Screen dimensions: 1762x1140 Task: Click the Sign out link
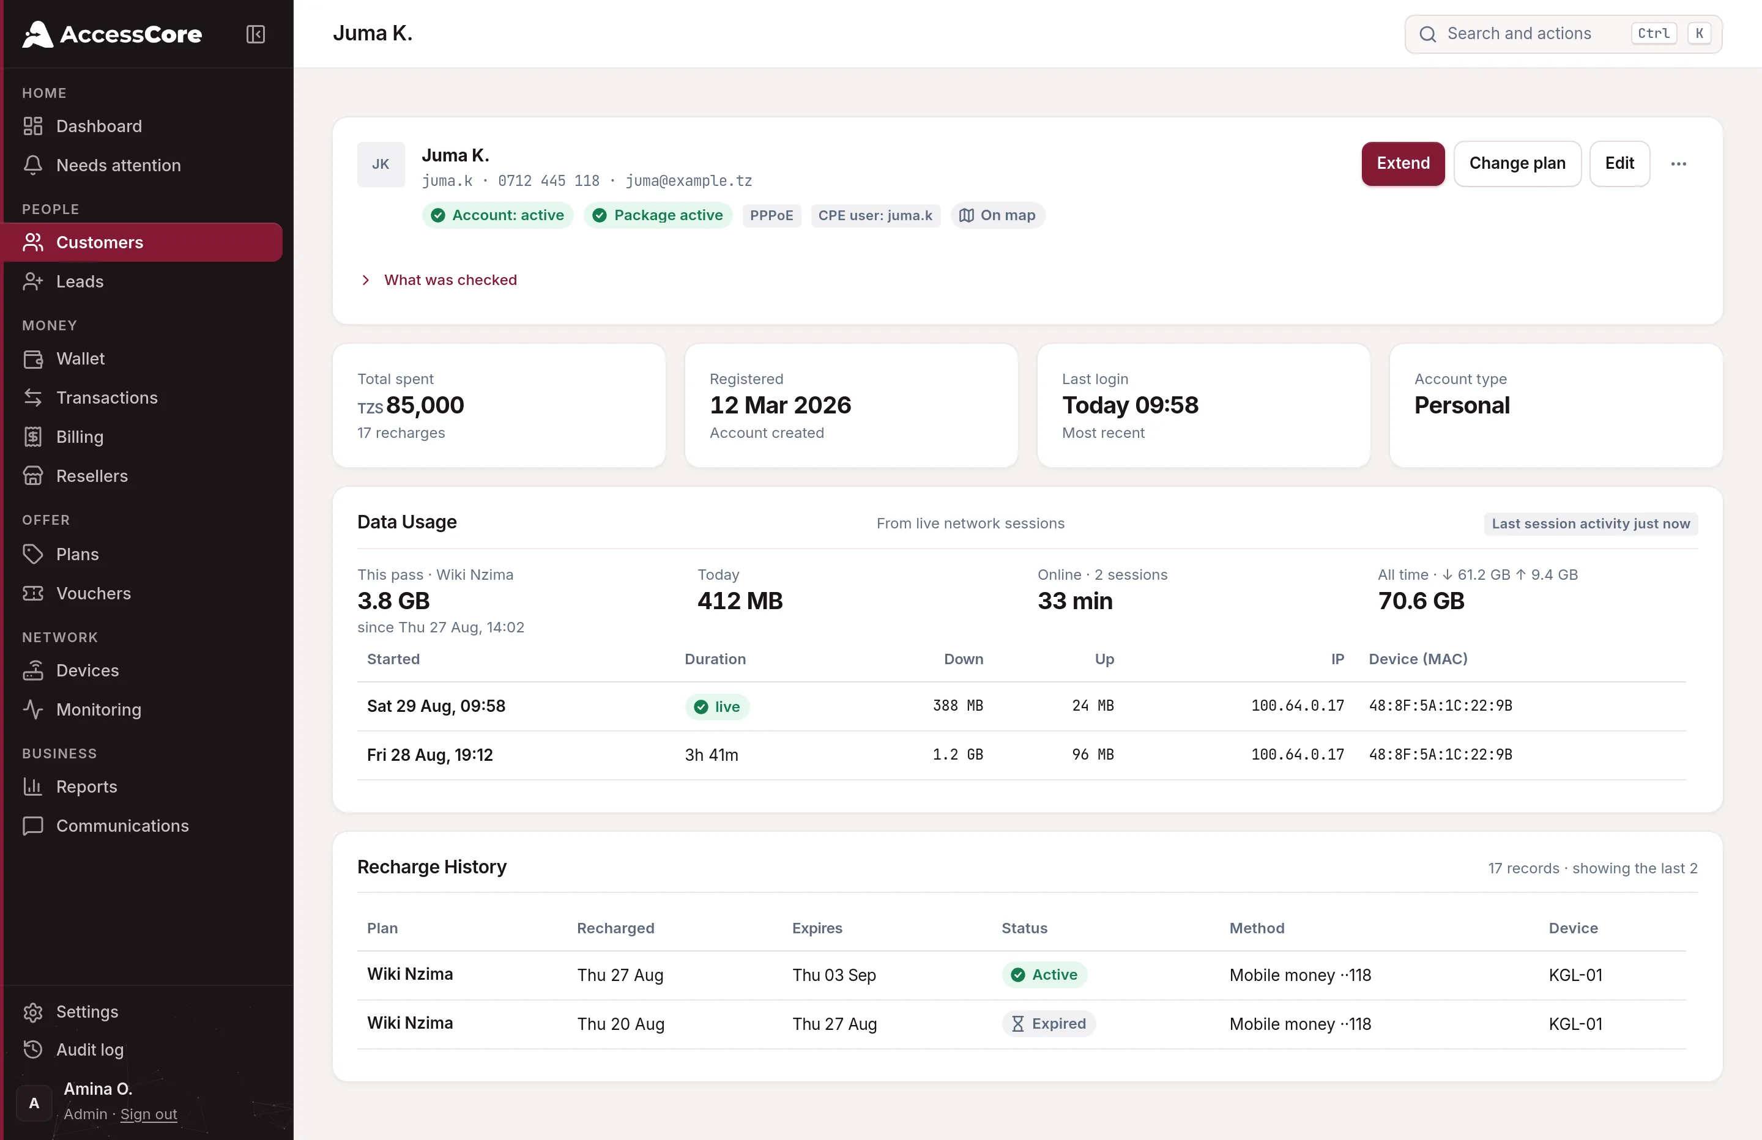click(149, 1114)
